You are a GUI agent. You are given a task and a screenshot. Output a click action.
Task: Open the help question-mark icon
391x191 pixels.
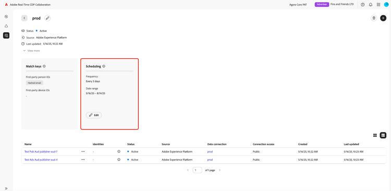362,5
